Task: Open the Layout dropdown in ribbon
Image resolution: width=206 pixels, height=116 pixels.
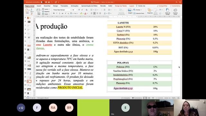Action: click(x=46, y=9)
